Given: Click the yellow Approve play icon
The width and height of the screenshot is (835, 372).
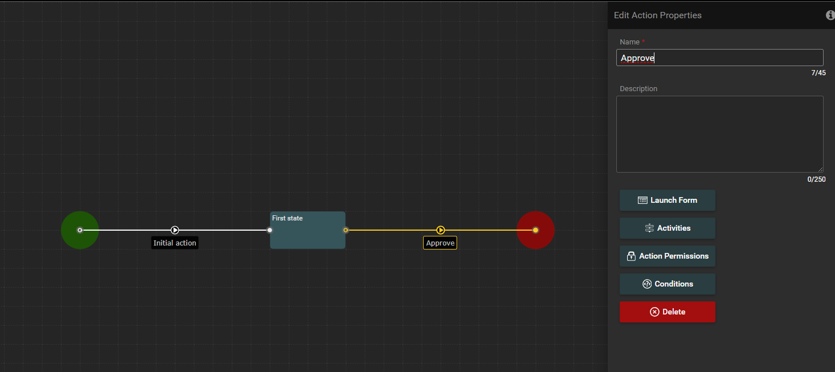Looking at the screenshot, I should coord(440,230).
